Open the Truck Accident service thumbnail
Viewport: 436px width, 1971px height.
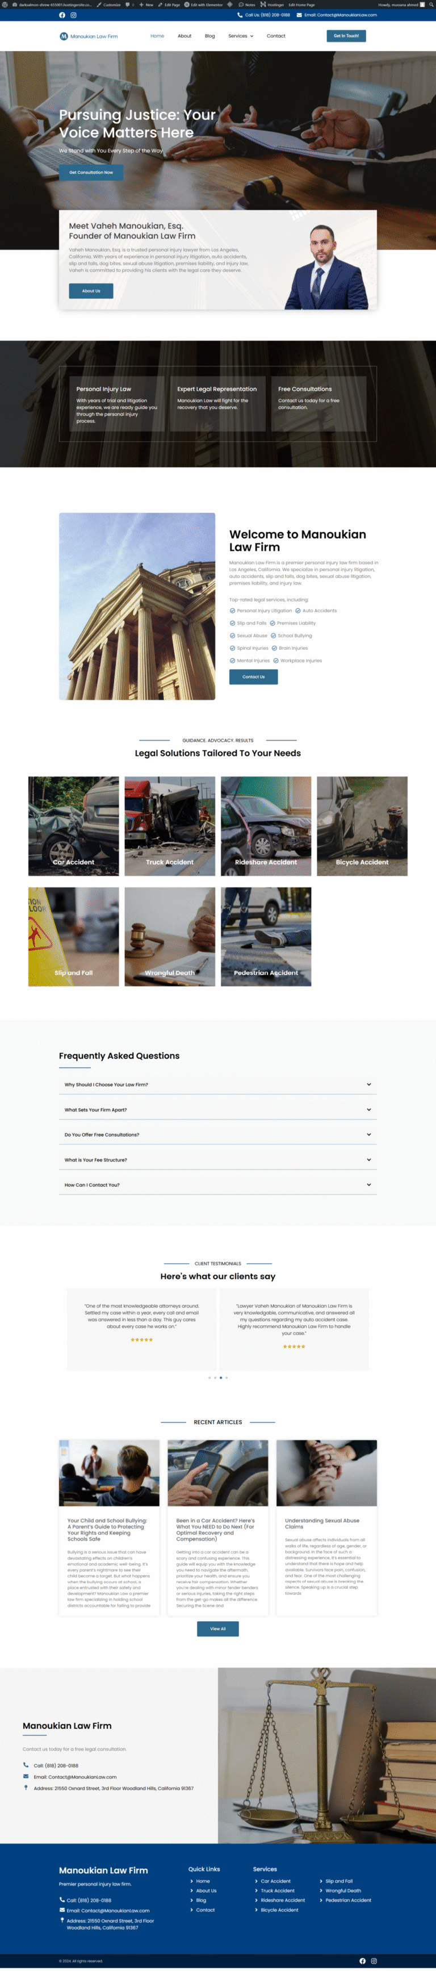[x=170, y=826]
